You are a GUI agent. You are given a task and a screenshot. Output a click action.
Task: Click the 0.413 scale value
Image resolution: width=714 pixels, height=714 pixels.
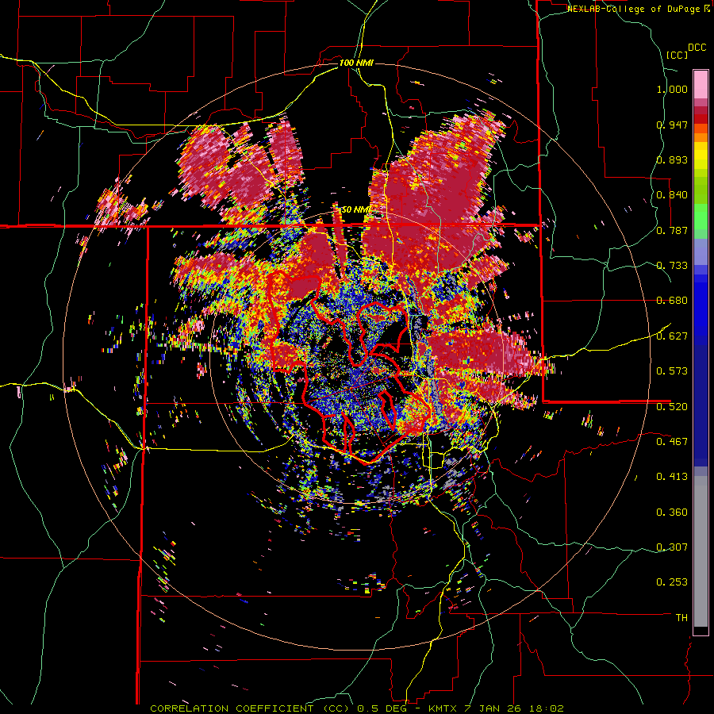click(672, 477)
